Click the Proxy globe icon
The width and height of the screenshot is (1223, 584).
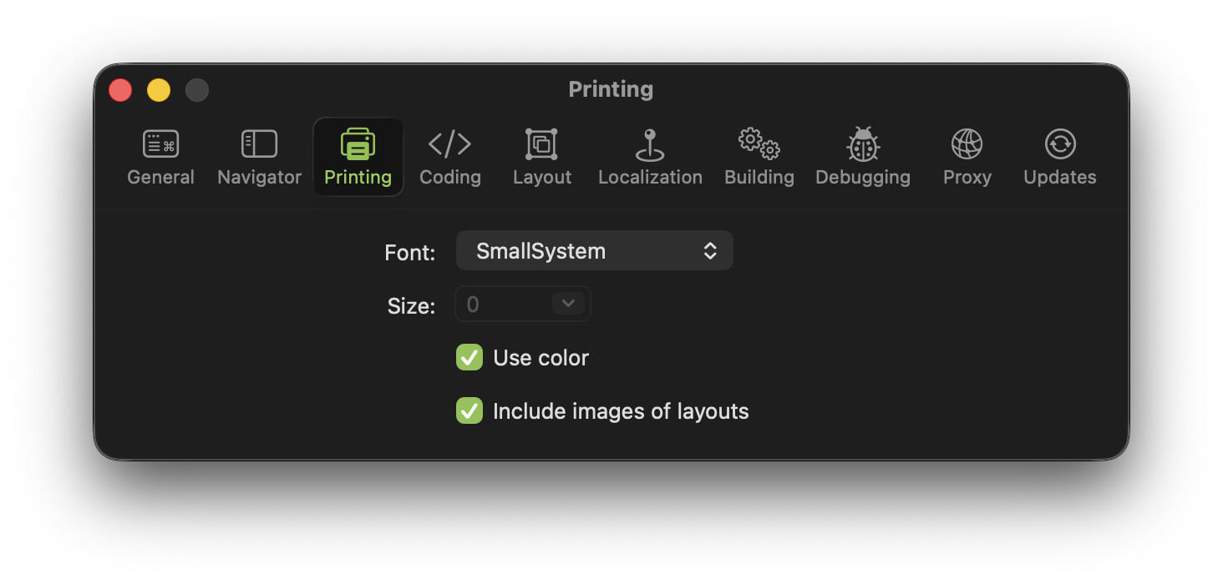tap(967, 145)
